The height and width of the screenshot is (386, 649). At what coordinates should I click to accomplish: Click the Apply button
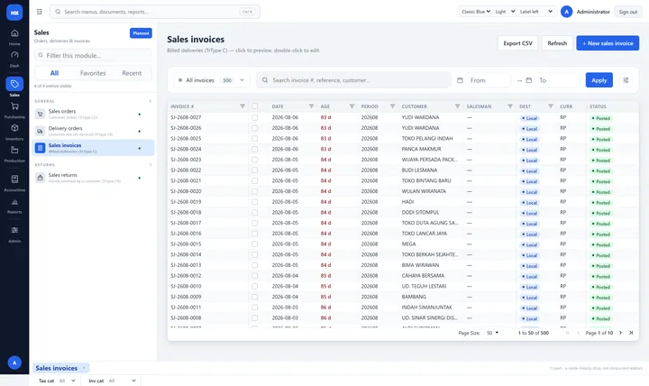599,80
